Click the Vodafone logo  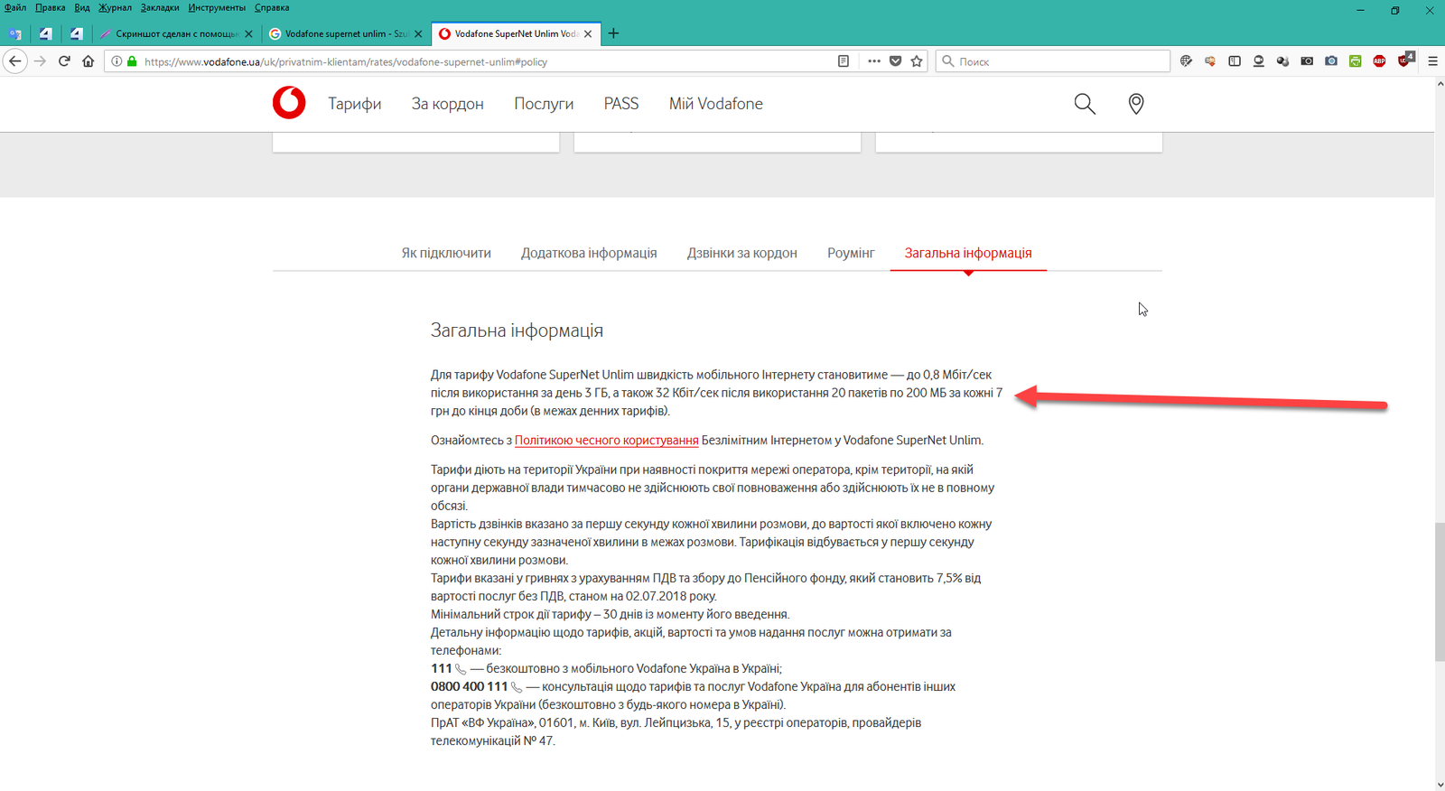[x=289, y=103]
